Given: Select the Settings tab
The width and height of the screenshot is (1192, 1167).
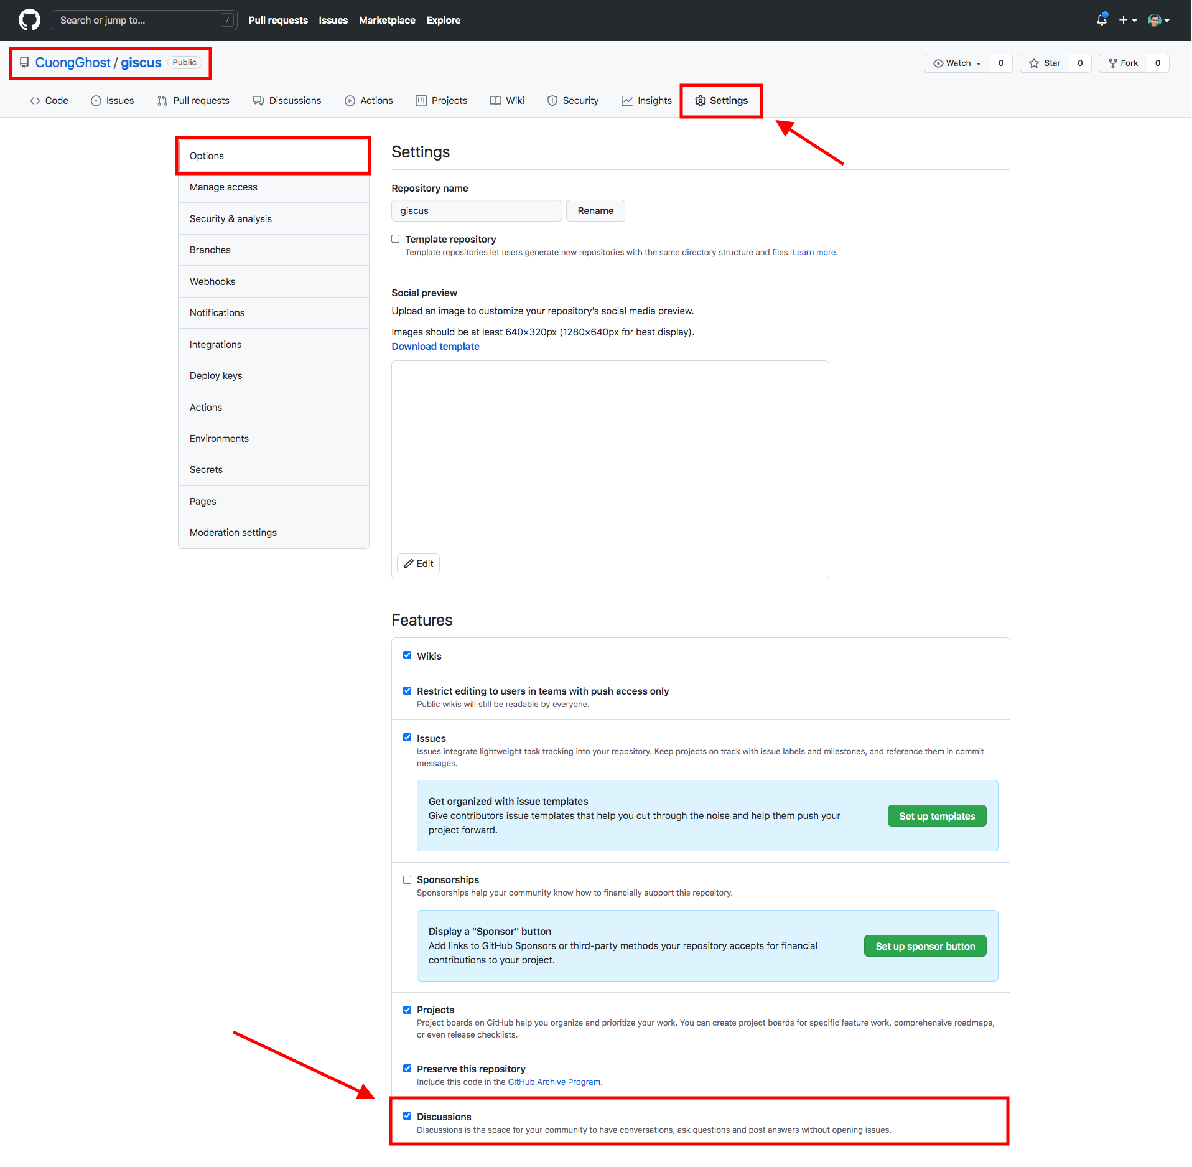Looking at the screenshot, I should 722,100.
